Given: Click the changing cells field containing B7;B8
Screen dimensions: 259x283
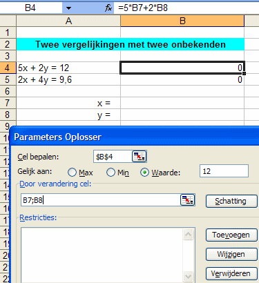Looking at the screenshot, I should [x=101, y=200].
